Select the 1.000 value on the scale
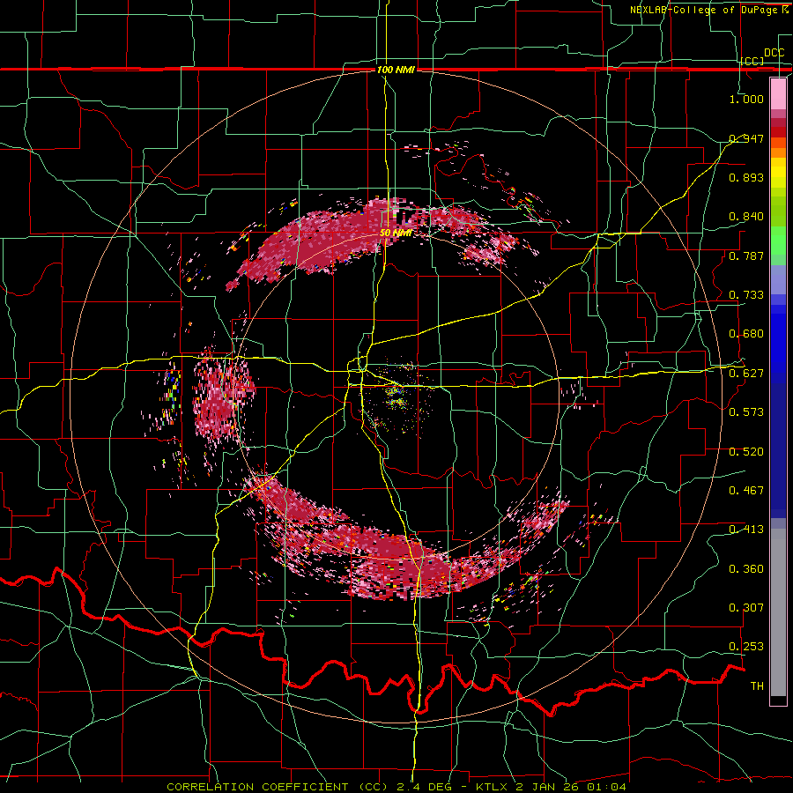This screenshot has width=793, height=793. [x=746, y=99]
